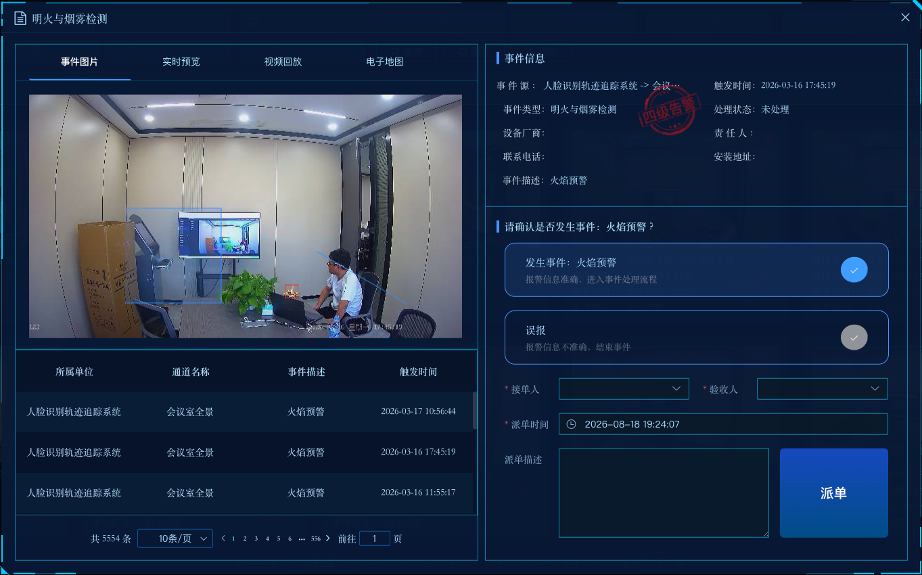Image resolution: width=922 pixels, height=575 pixels.
Task: Close the 明火与烟雾检测 dialog
Action: pyautogui.click(x=905, y=18)
